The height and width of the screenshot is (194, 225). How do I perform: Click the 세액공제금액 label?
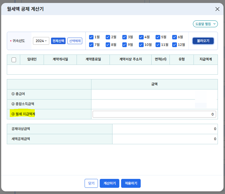[21, 139]
